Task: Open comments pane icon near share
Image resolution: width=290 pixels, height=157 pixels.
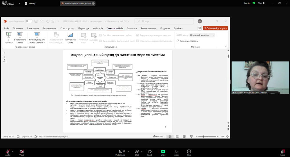Action: pos(200,28)
